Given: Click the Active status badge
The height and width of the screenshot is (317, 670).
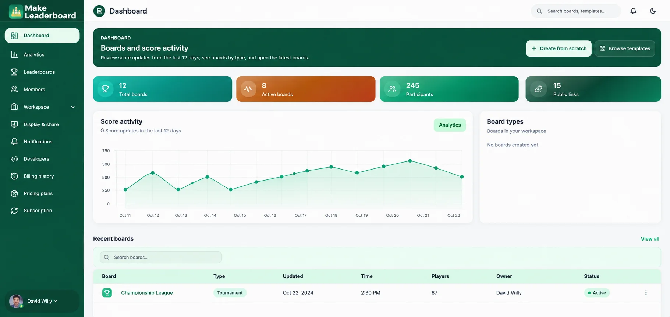Looking at the screenshot, I should coord(597,293).
